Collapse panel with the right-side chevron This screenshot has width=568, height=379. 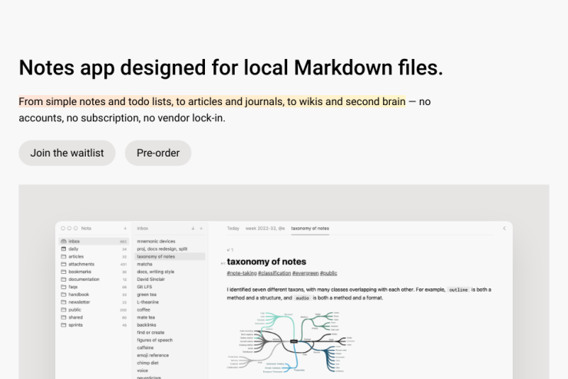pos(504,229)
